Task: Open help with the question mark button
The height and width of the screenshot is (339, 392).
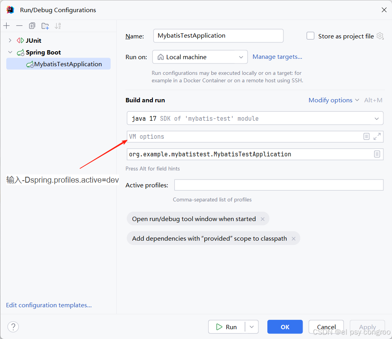Action: tap(13, 326)
